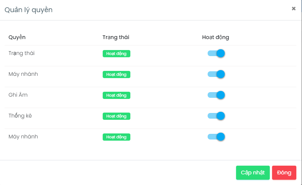This screenshot has height=185, width=302.
Task: Click the Hoạt động column header
Action: (x=216, y=37)
